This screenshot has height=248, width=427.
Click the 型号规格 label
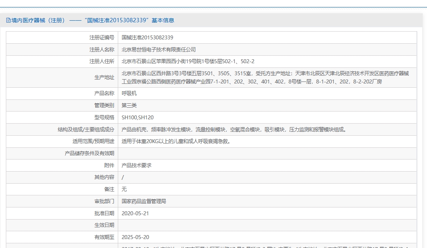pyautogui.click(x=104, y=117)
